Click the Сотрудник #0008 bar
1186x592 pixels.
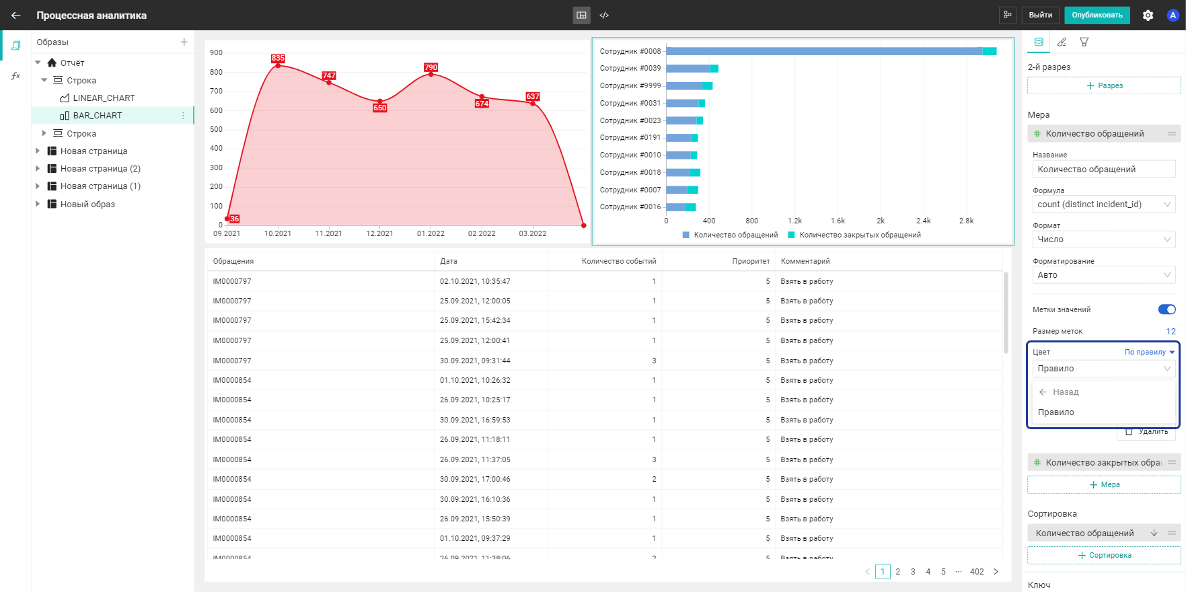pyautogui.click(x=831, y=51)
